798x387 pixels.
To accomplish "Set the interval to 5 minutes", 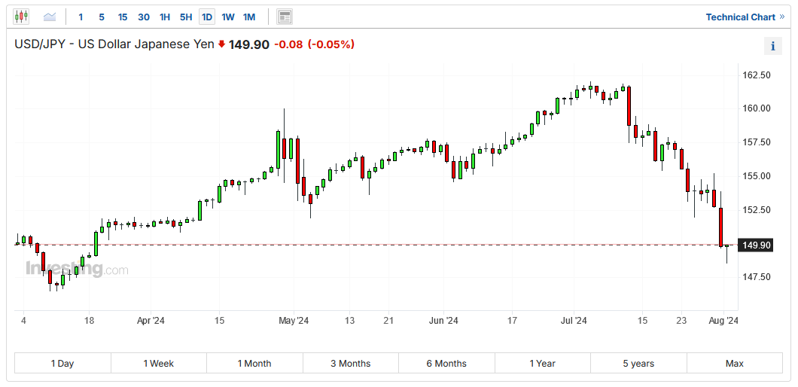I will click(x=102, y=17).
